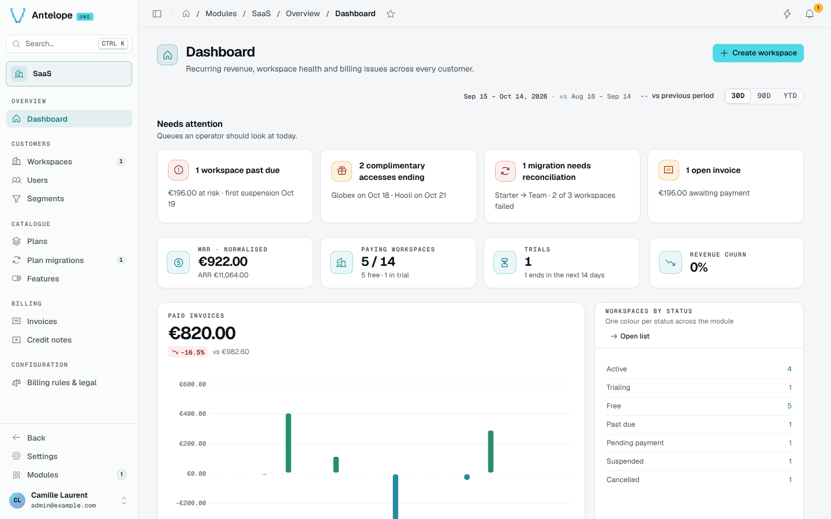Open Plans in the sidebar
The image size is (831, 519).
[x=69, y=241]
